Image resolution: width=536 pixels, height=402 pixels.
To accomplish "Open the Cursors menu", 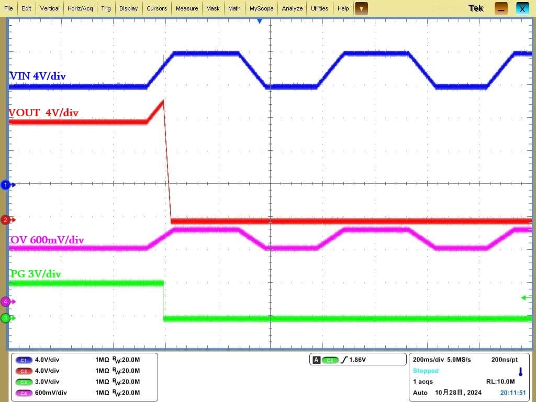I will (x=157, y=8).
